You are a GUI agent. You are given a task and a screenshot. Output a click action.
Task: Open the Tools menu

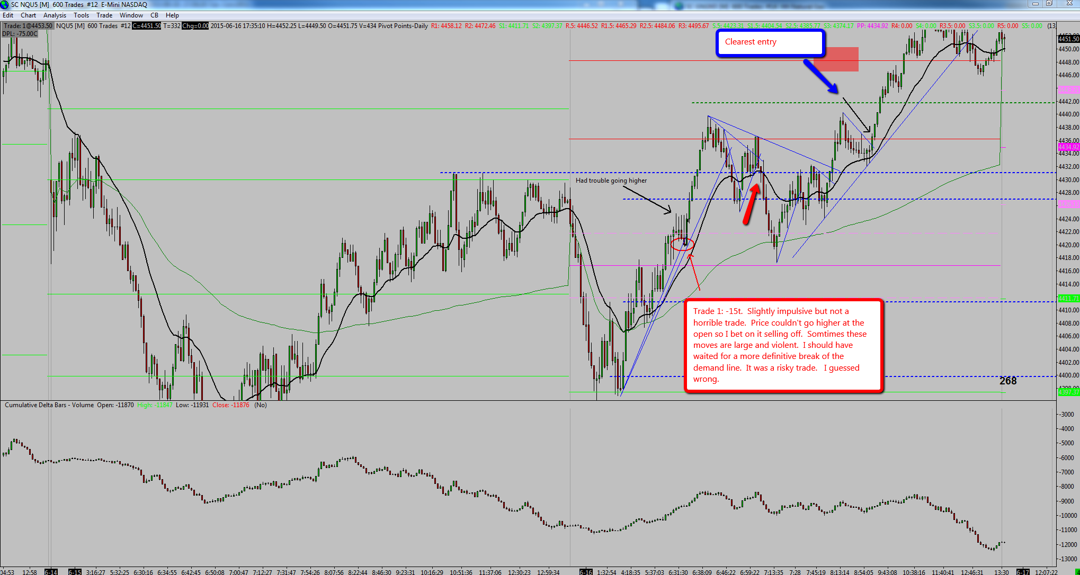[81, 15]
